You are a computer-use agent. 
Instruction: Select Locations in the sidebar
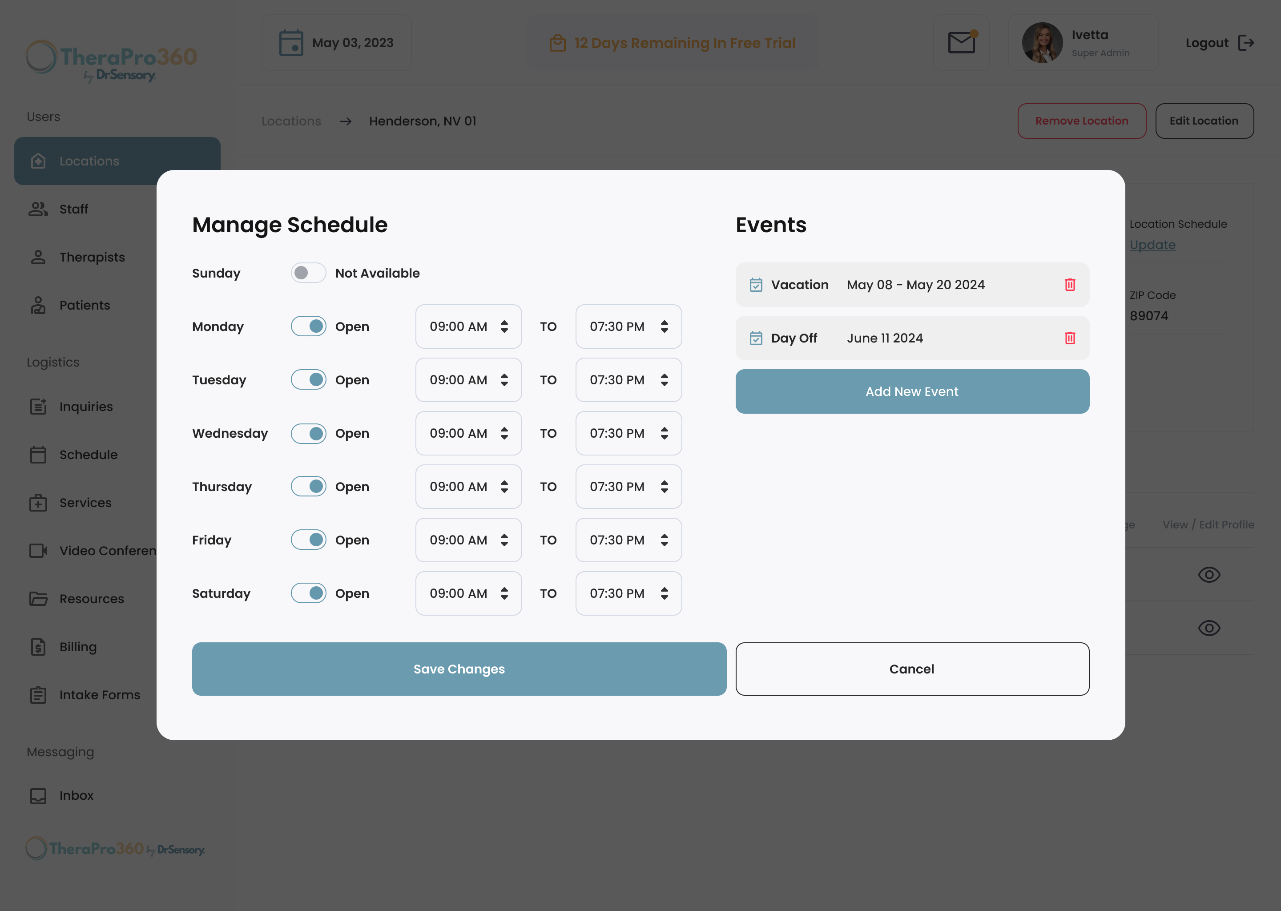tap(117, 161)
